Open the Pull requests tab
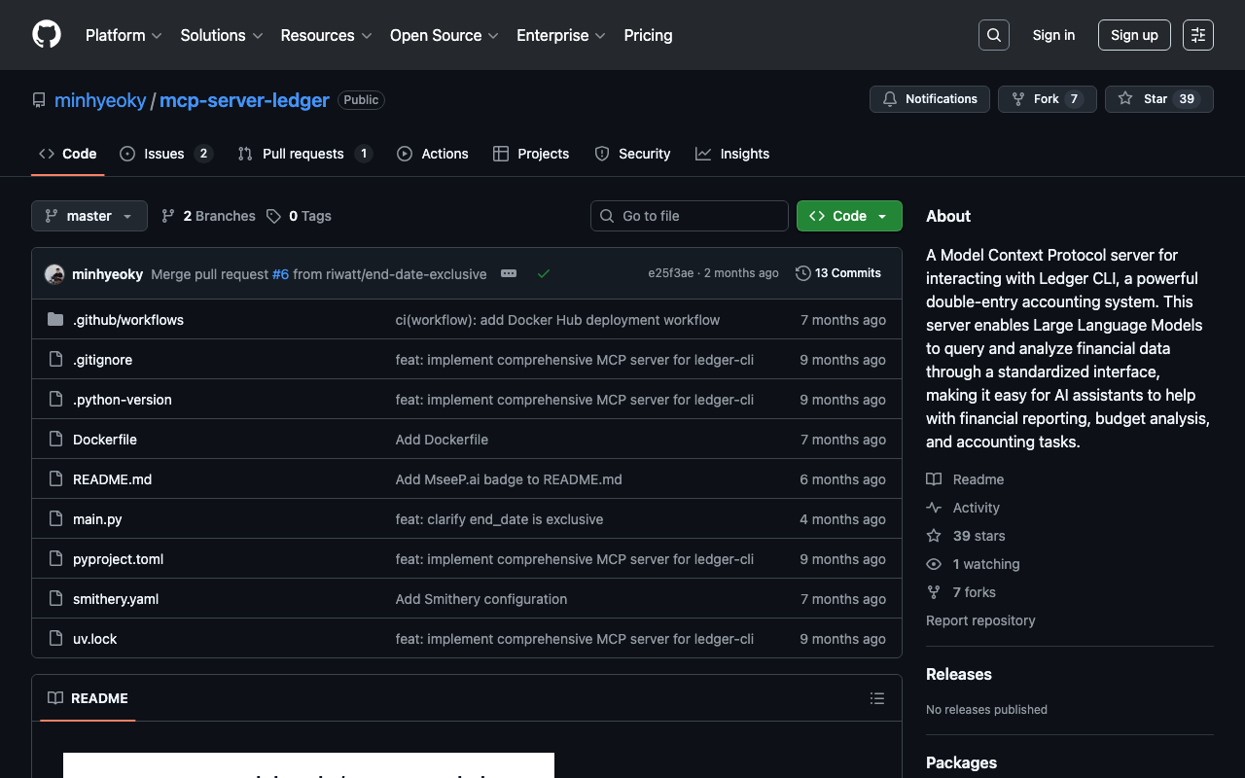1245x778 pixels. [303, 154]
